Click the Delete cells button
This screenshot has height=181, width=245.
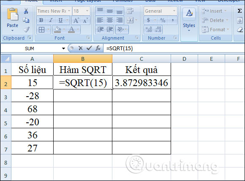pos(215,20)
